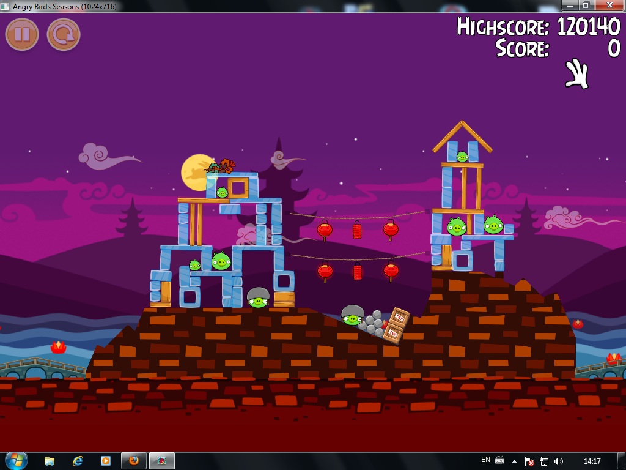This screenshot has height=470, width=626.
Task: Click the on-screen keyboard tray icon
Action: [499, 460]
